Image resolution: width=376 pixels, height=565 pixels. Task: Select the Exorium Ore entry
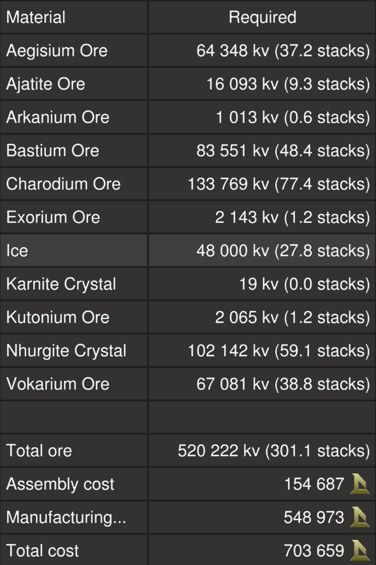click(53, 217)
